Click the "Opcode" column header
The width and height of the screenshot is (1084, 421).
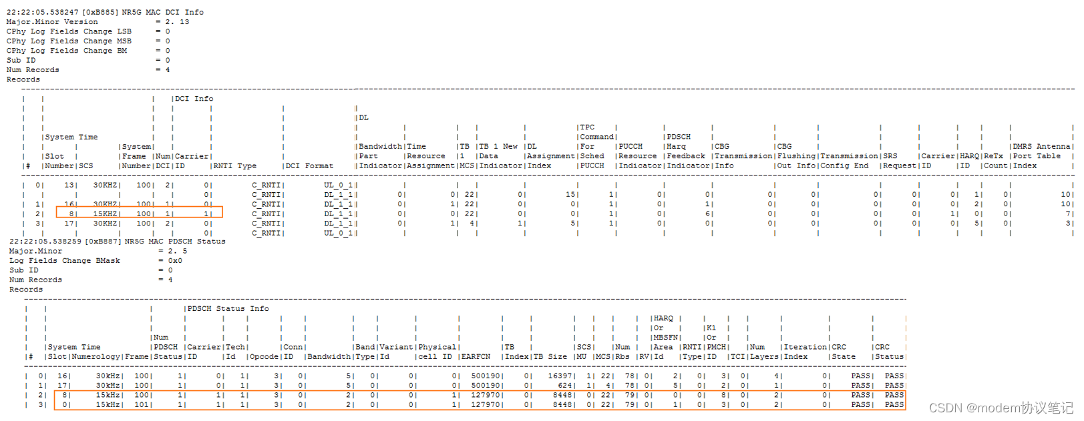tap(264, 356)
